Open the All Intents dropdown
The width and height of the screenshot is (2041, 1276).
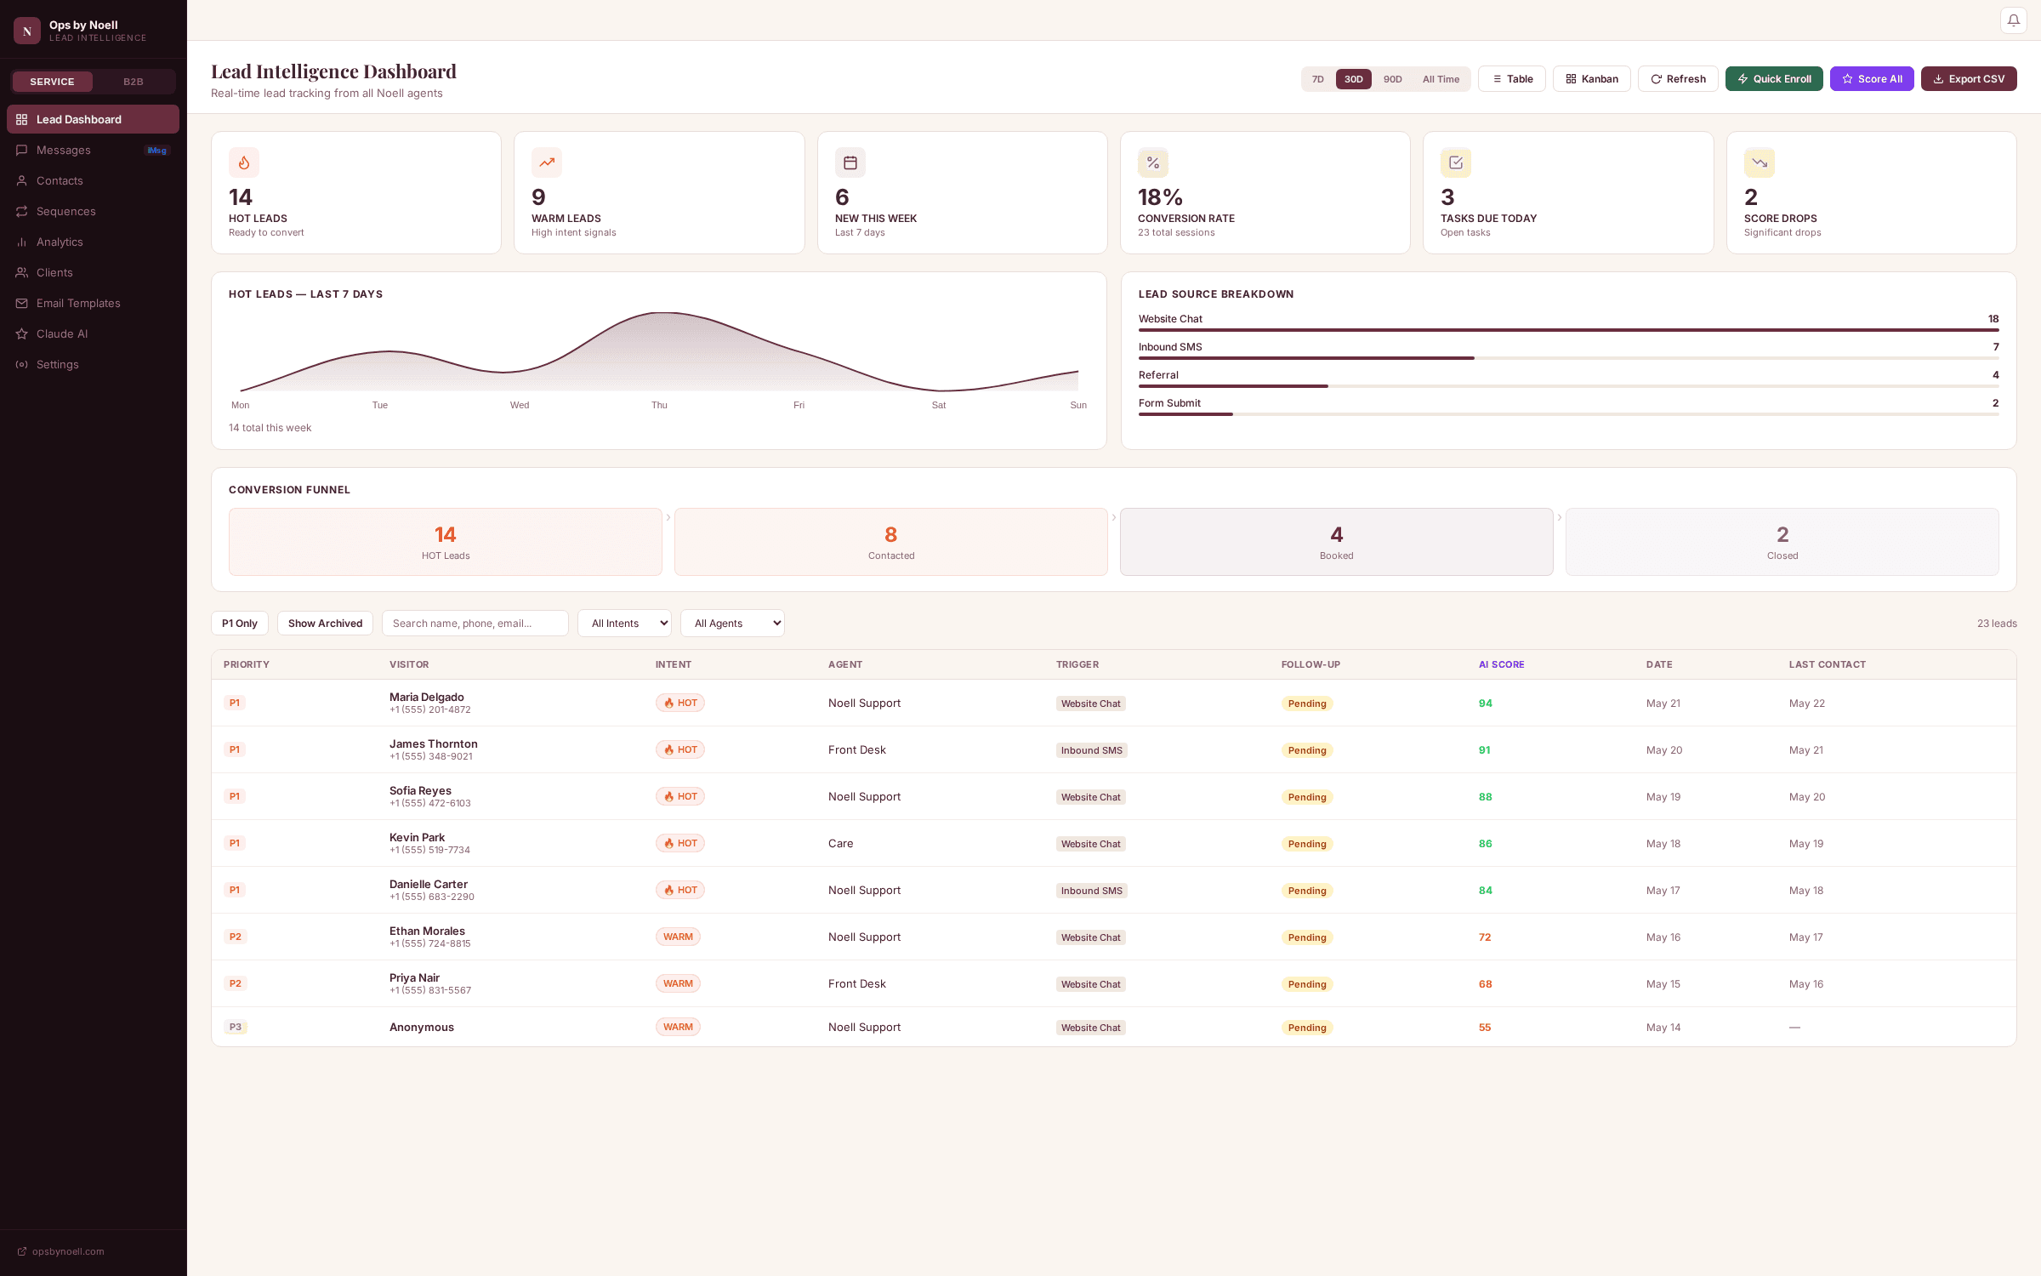pos(624,624)
